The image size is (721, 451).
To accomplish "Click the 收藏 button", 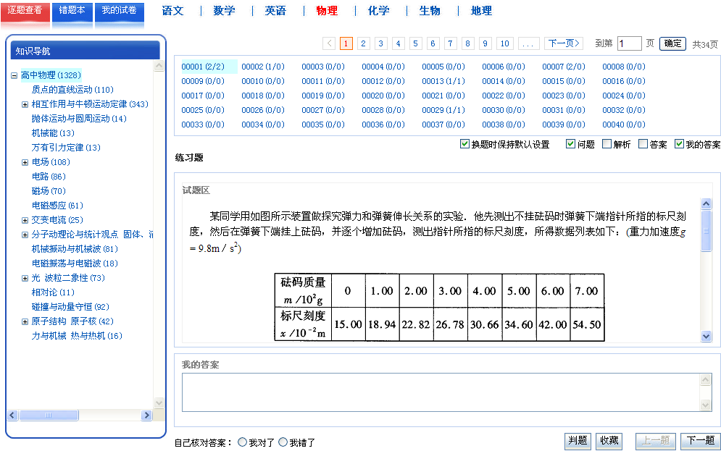I will coord(609,441).
